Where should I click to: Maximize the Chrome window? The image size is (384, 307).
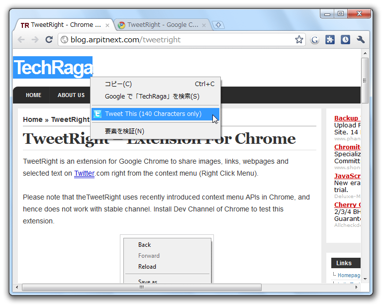click(341, 14)
